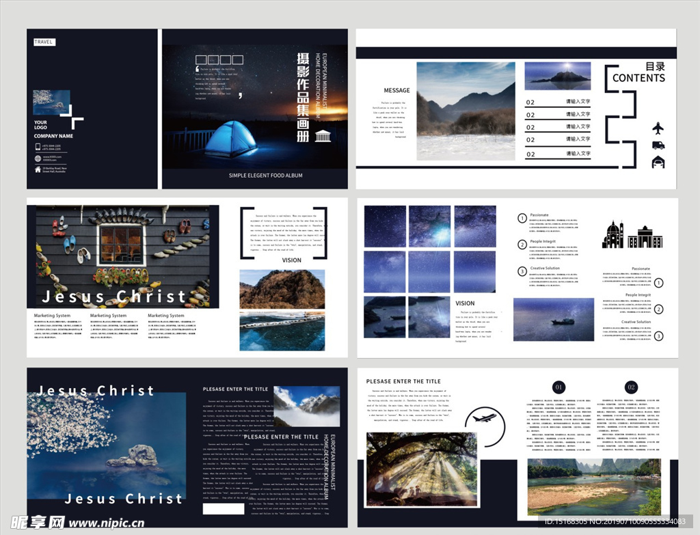Screen dimensions: 700x535
Task: Select the airplane icon on contents page
Action: click(658, 128)
